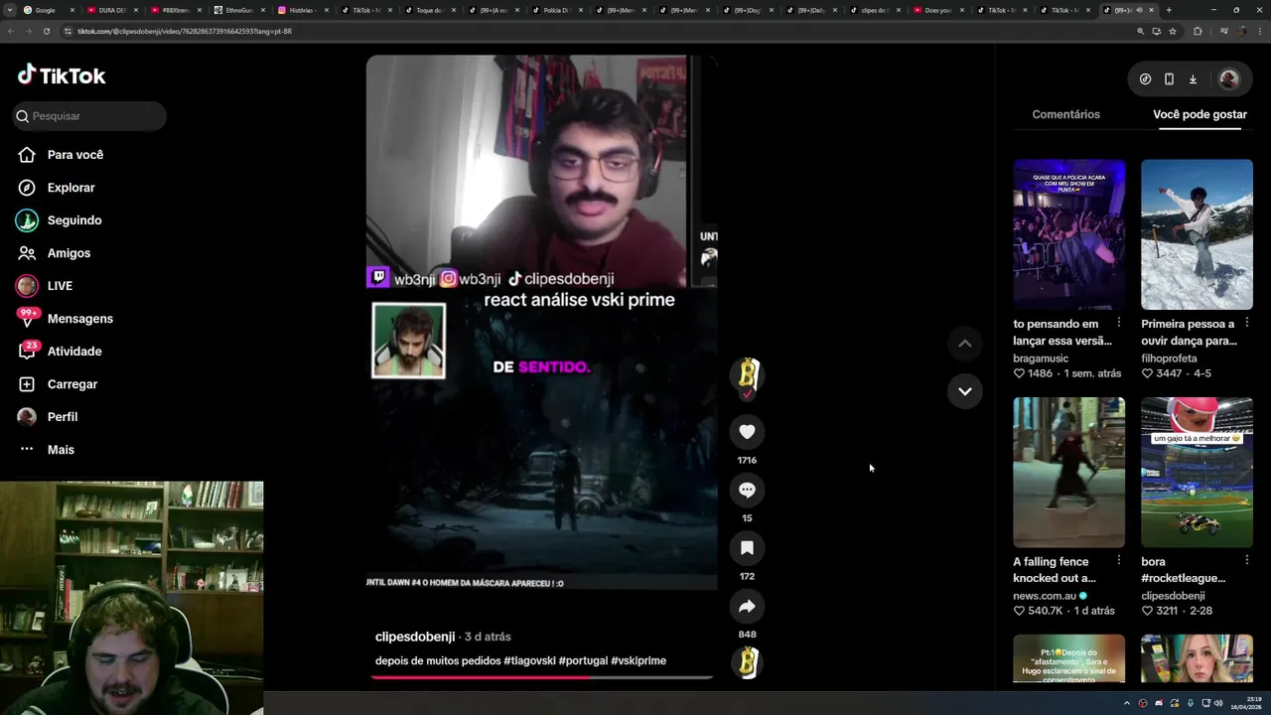The image size is (1271, 715).
Task: Open creator avatar above like button
Action: (x=747, y=374)
